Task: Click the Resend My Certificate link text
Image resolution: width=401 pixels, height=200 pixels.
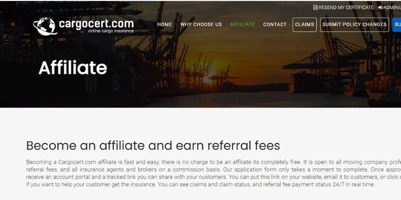Action: point(346,7)
